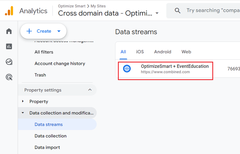Click the Analytics product name text

[33, 11]
